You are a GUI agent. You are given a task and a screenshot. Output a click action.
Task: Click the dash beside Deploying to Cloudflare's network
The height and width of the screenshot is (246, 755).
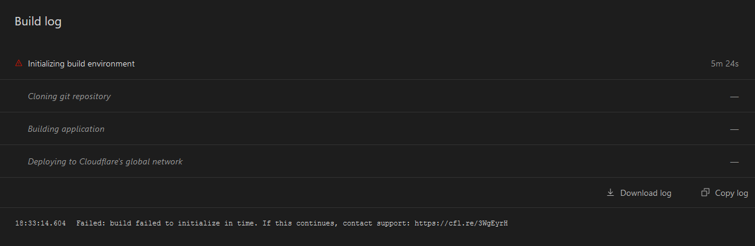point(734,162)
